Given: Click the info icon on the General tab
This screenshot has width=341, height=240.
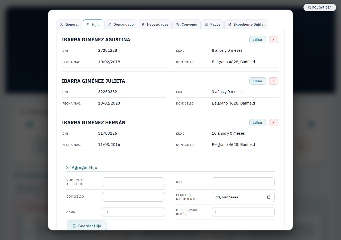Looking at the screenshot, I should click(x=62, y=24).
